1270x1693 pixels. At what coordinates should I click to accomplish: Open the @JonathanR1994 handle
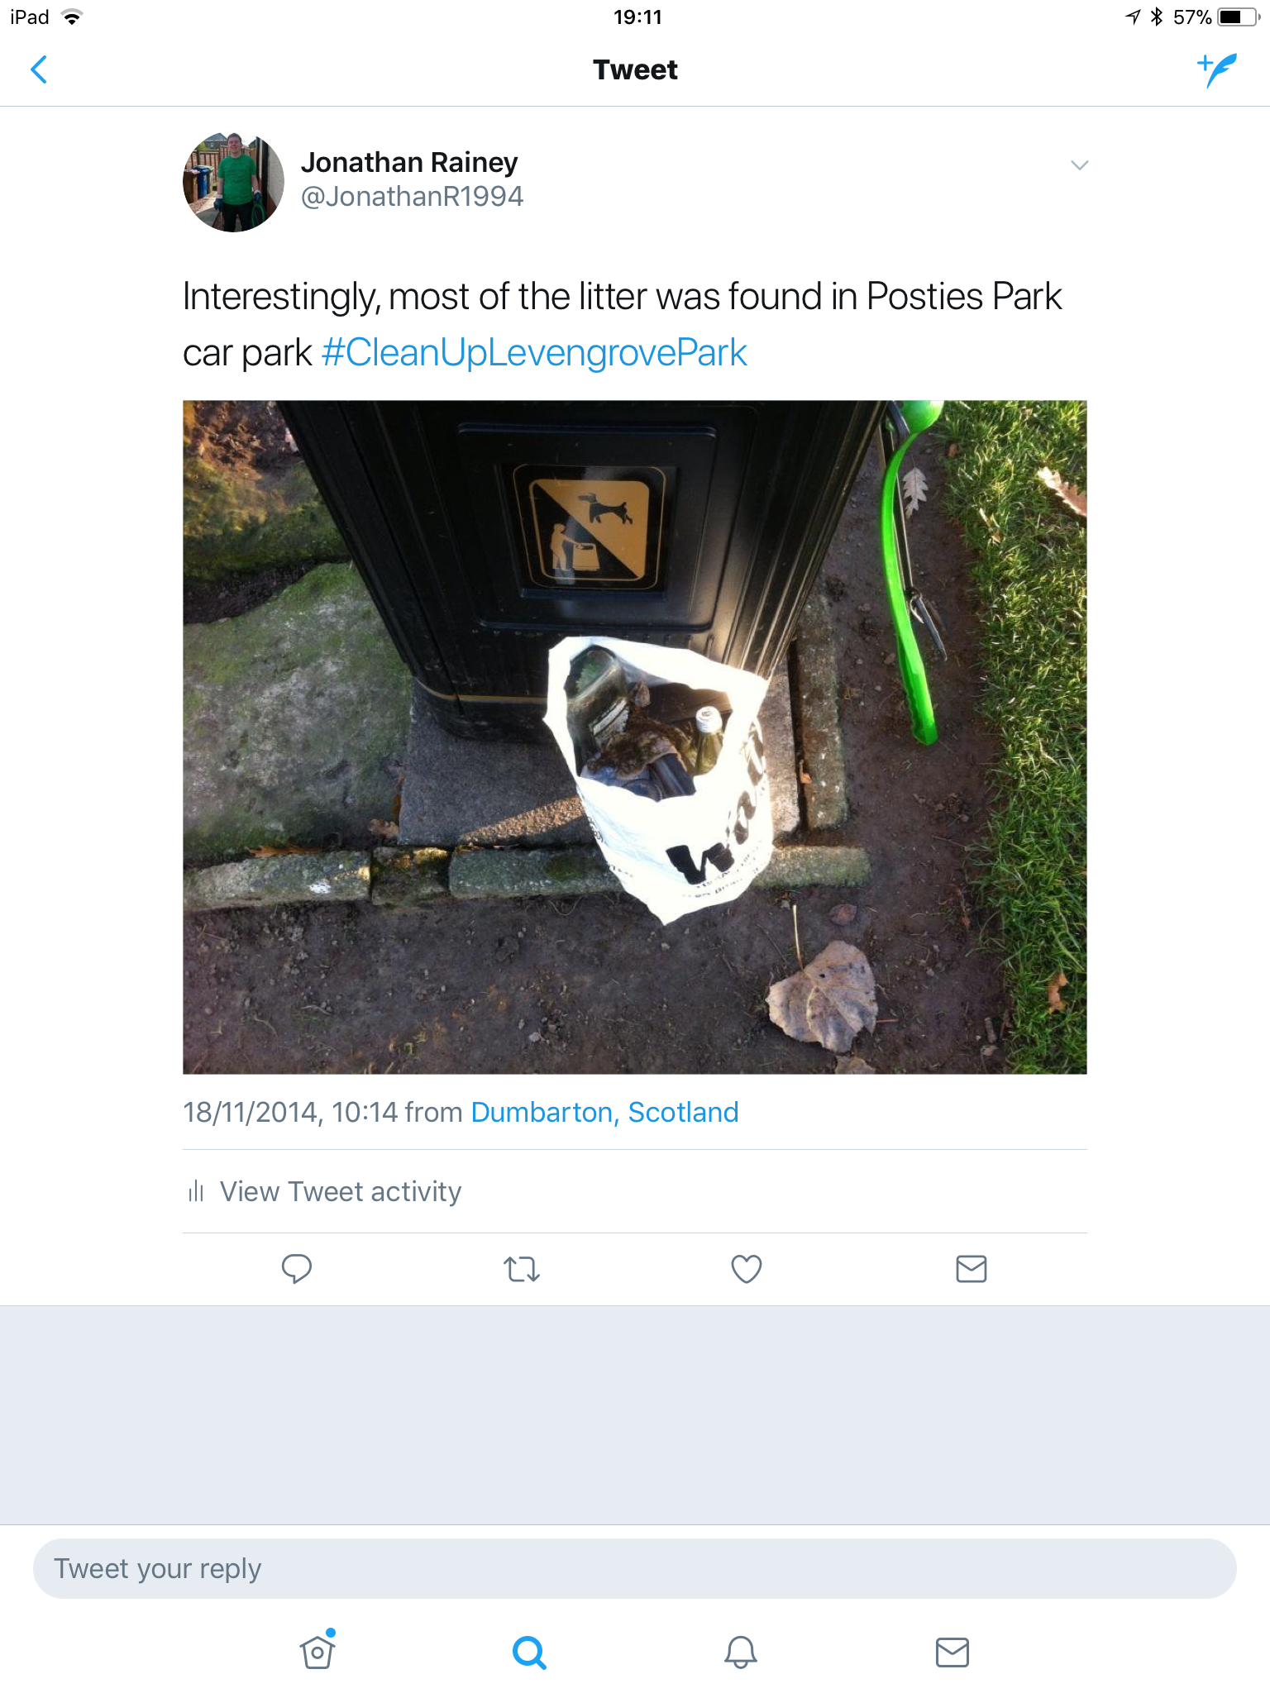pos(412,197)
